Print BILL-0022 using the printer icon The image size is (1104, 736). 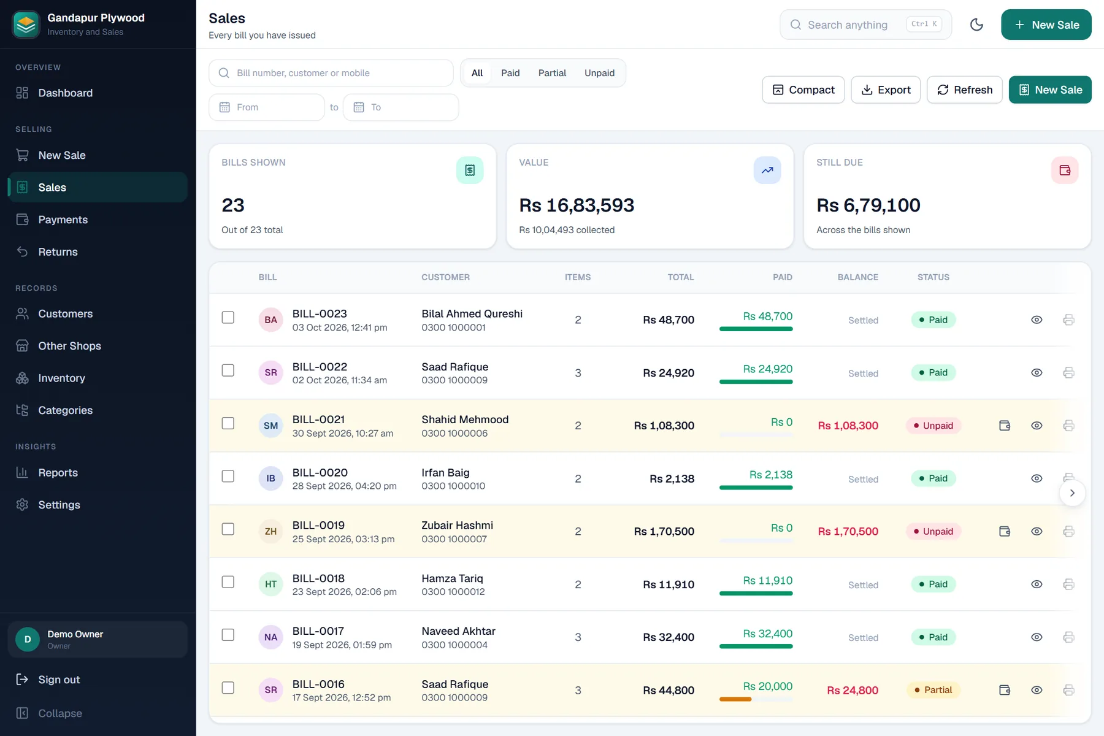click(x=1068, y=372)
